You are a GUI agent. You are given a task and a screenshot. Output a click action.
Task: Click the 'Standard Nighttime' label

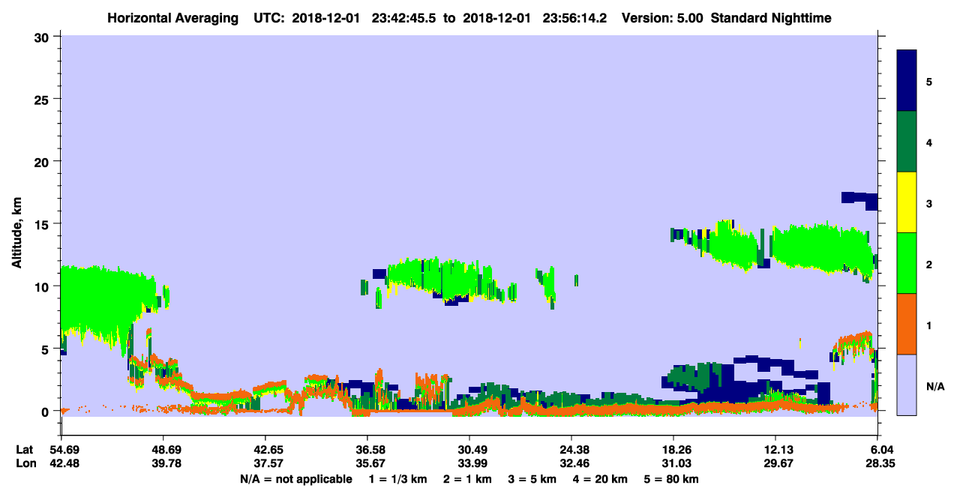click(x=771, y=18)
